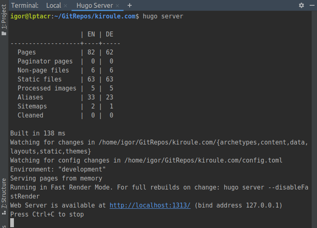The height and width of the screenshot is (228, 317).
Task: Click the Non-page files row label
Action: coord(43,70)
